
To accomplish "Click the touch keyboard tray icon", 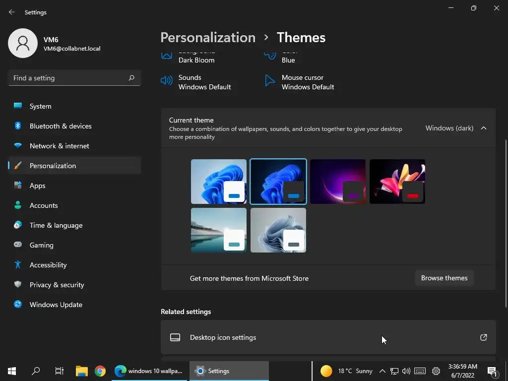I will click(x=420, y=371).
